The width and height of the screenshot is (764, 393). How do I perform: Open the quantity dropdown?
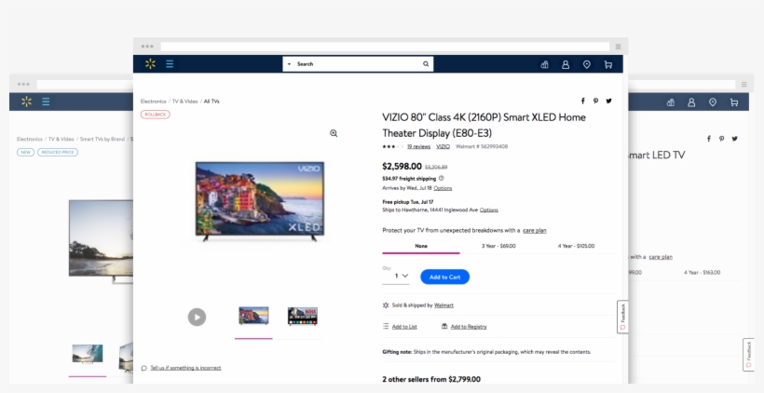[x=396, y=276]
